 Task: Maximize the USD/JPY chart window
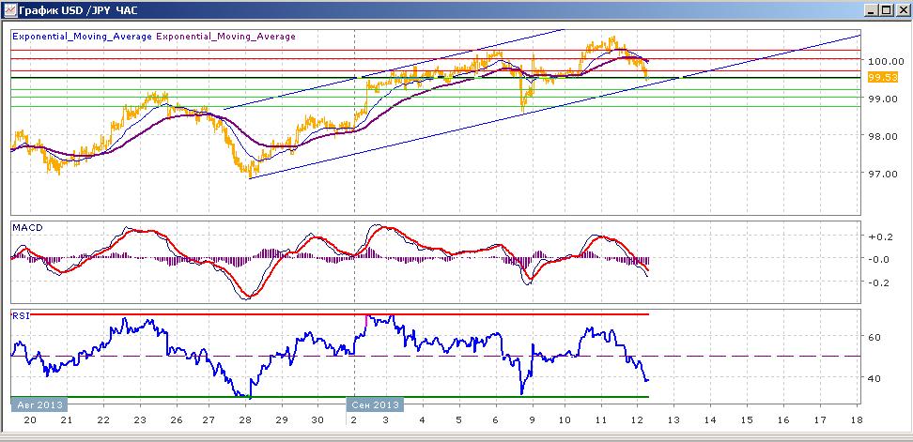click(886, 10)
